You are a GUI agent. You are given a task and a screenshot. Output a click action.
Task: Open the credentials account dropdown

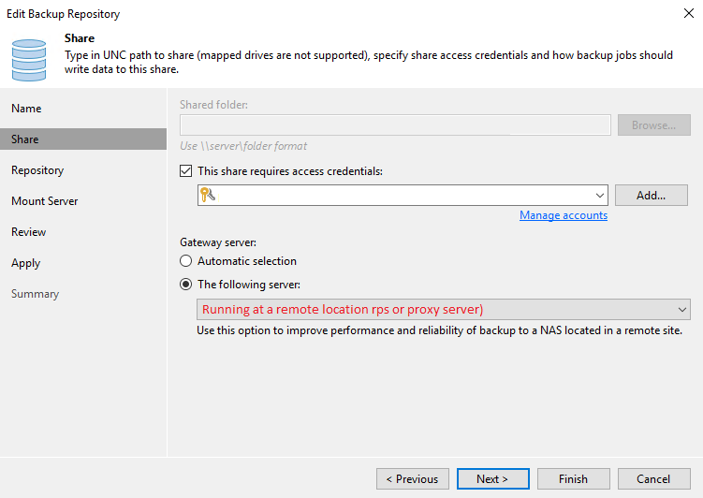click(x=403, y=195)
